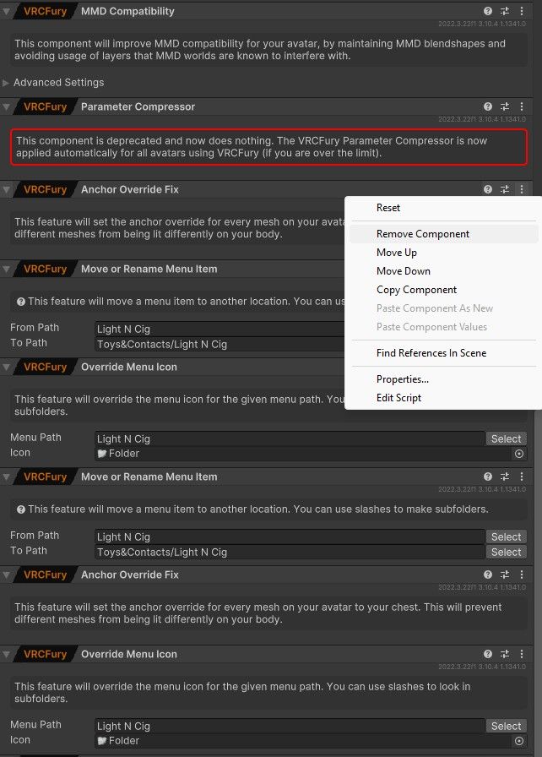Collapse the Parameter Compressor component foldout
Image resolution: width=542 pixels, height=757 pixels.
6,106
